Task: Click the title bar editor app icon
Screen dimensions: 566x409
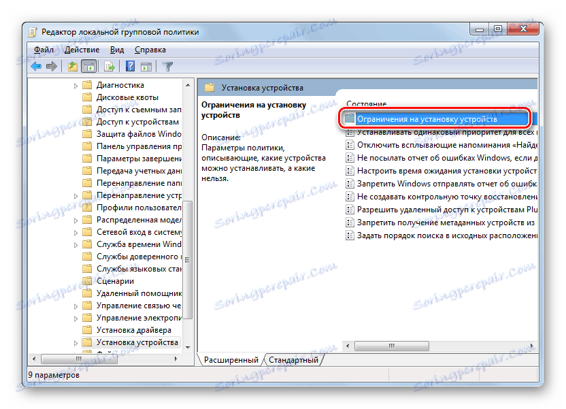Action: 33,32
